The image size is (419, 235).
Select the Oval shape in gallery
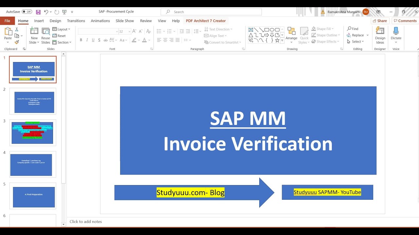[x=272, y=30]
